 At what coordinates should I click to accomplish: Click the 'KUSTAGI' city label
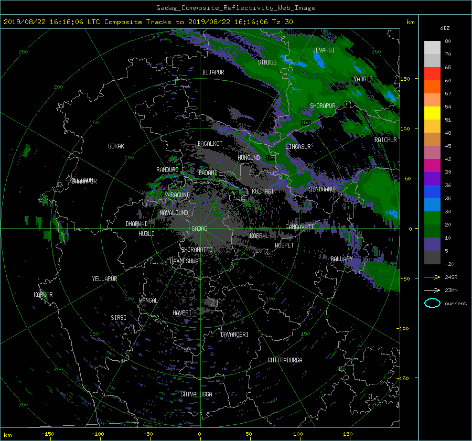click(263, 191)
